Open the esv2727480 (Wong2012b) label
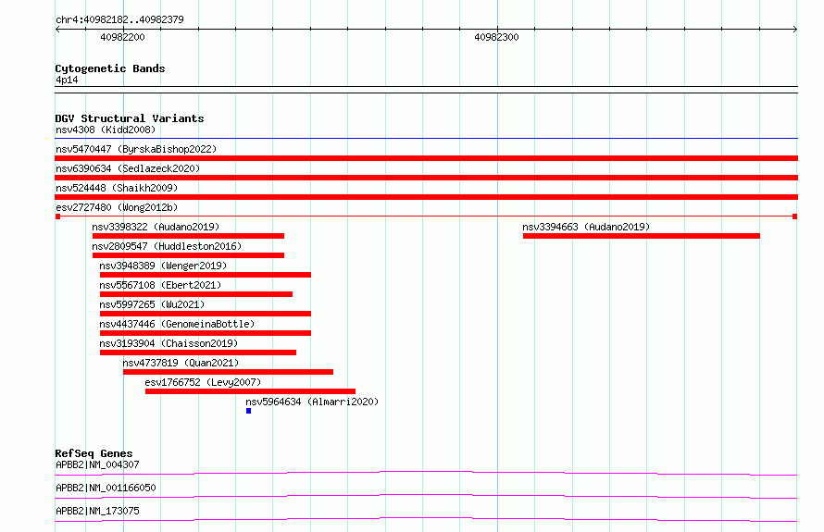Screen dimensions: 824x532 pyautogui.click(x=117, y=207)
